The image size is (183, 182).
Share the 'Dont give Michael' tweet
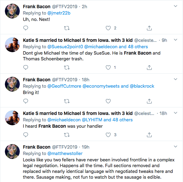(x=149, y=67)
